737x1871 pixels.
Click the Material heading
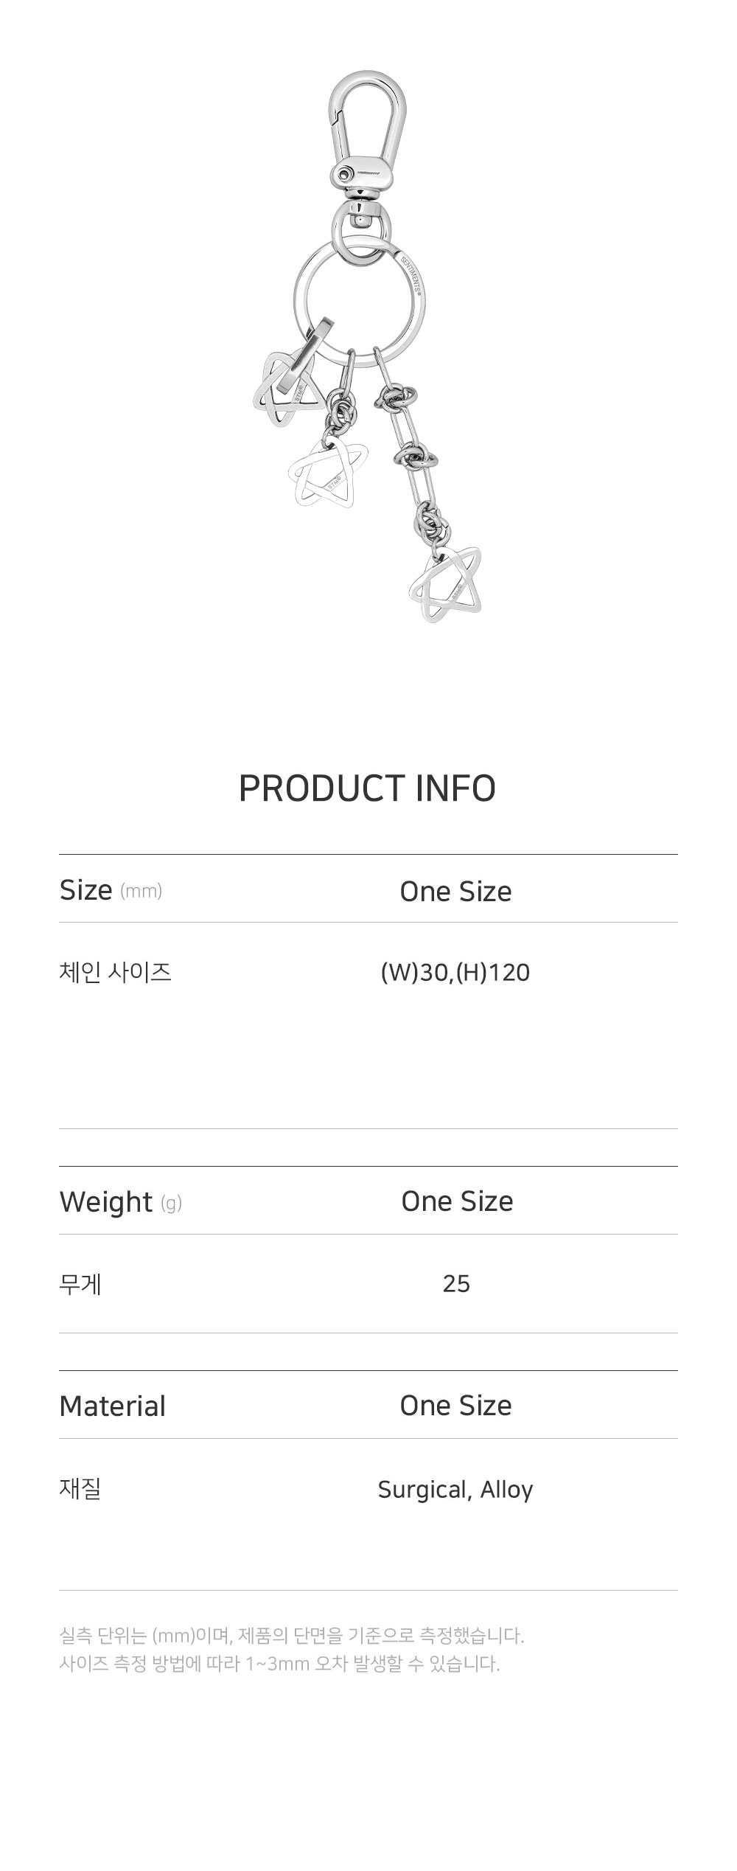112,1406
